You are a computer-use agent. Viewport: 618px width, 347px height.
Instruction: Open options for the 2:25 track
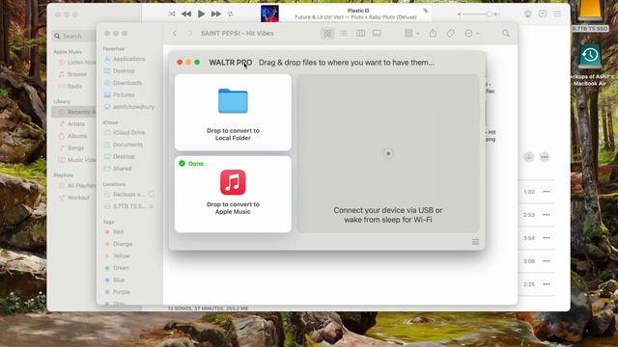tap(547, 284)
